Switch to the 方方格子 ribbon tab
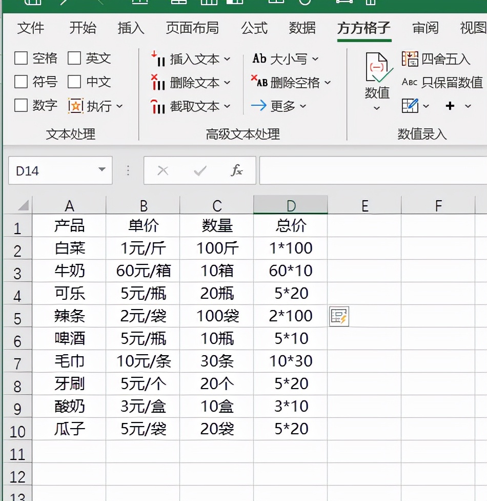The height and width of the screenshot is (501, 487). coord(364,29)
